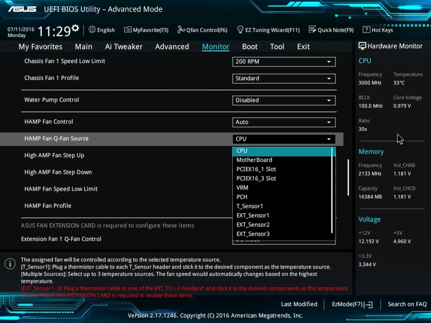Viewport: 431px width, 323px height.
Task: Choose EXT_Sensor2 source option
Action: tap(282, 225)
